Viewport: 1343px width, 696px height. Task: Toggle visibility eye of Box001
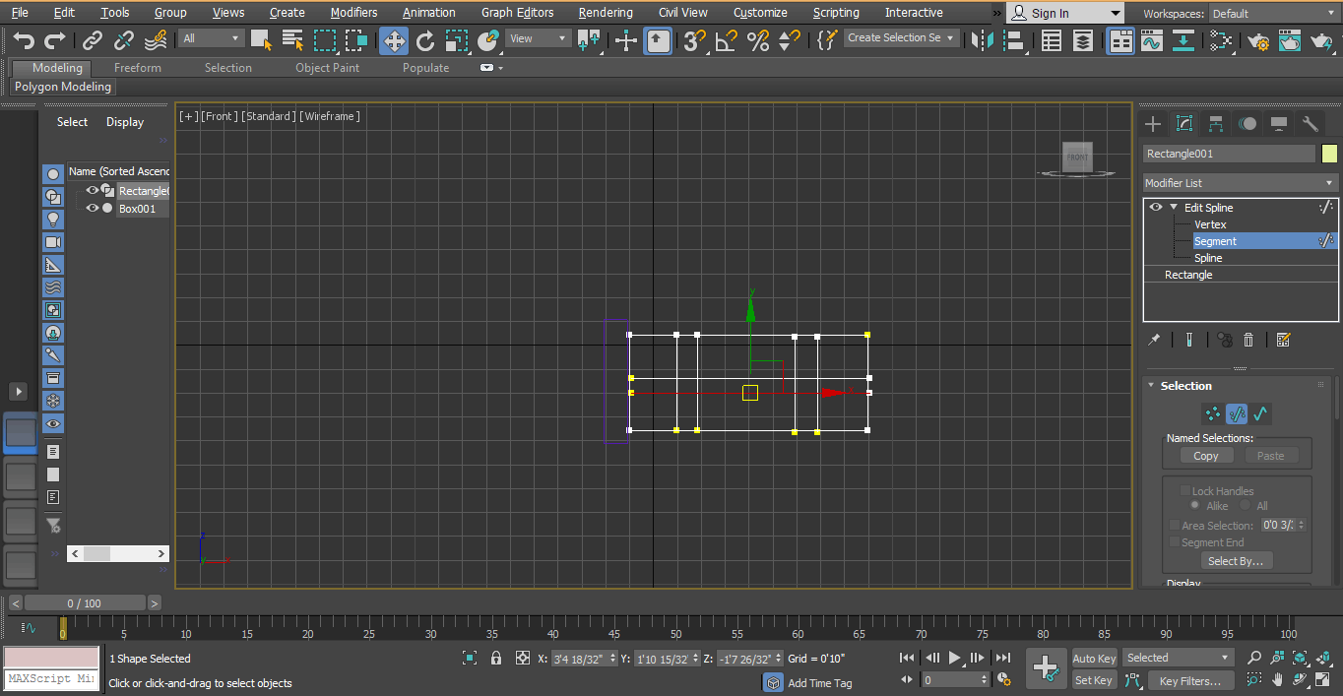click(92, 208)
